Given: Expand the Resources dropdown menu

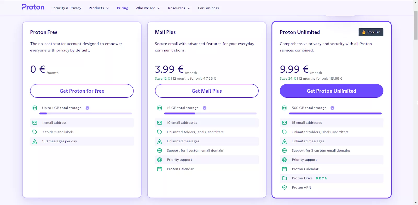Looking at the screenshot, I should (x=179, y=8).
